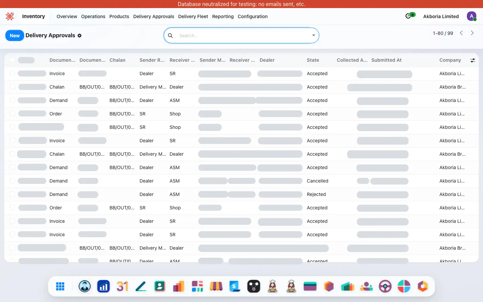The height and width of the screenshot is (302, 483).
Task: Open the black node-graph dock icon
Action: (254, 286)
